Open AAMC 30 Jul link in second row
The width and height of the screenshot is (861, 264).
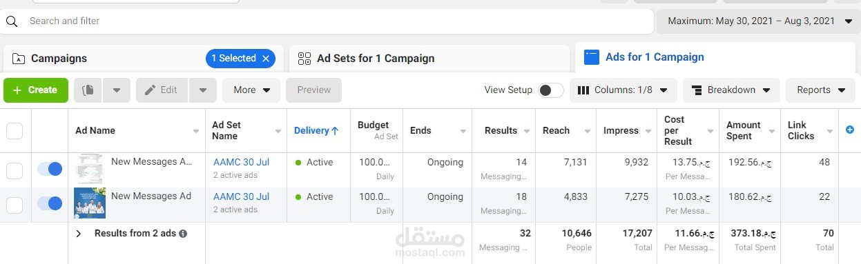click(x=241, y=197)
